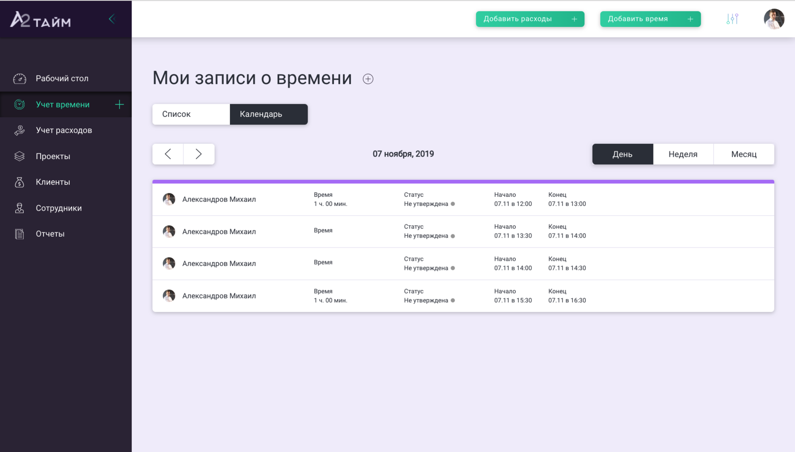This screenshot has height=452, width=795.
Task: Add time via sidebar plus icon
Action: (x=119, y=105)
